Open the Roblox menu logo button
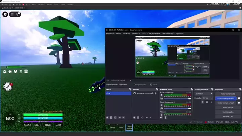This screenshot has height=136, width=242. (x=5, y=14)
